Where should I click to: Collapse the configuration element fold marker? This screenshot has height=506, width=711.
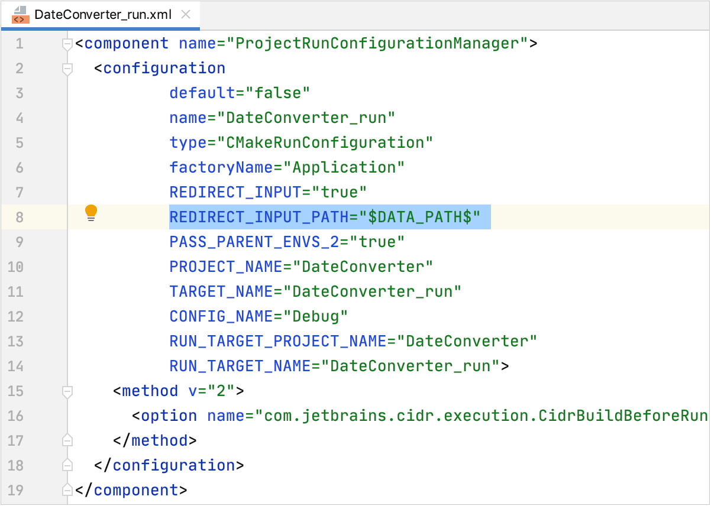(66, 68)
